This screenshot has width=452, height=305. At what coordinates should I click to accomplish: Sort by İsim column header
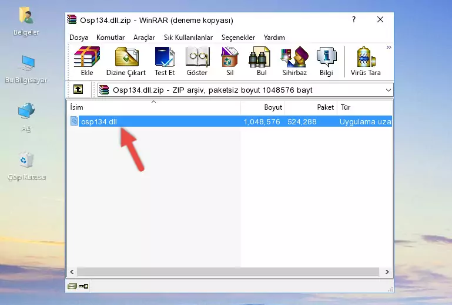[x=154, y=107]
